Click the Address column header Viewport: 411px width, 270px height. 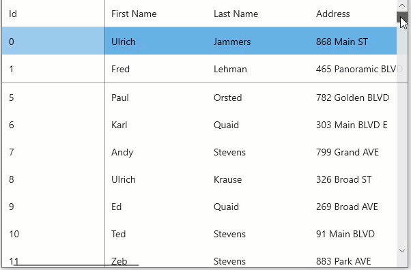(353, 14)
